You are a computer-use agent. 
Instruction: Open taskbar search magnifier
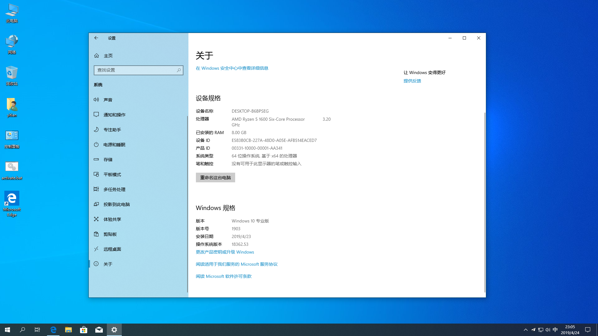coord(22,330)
